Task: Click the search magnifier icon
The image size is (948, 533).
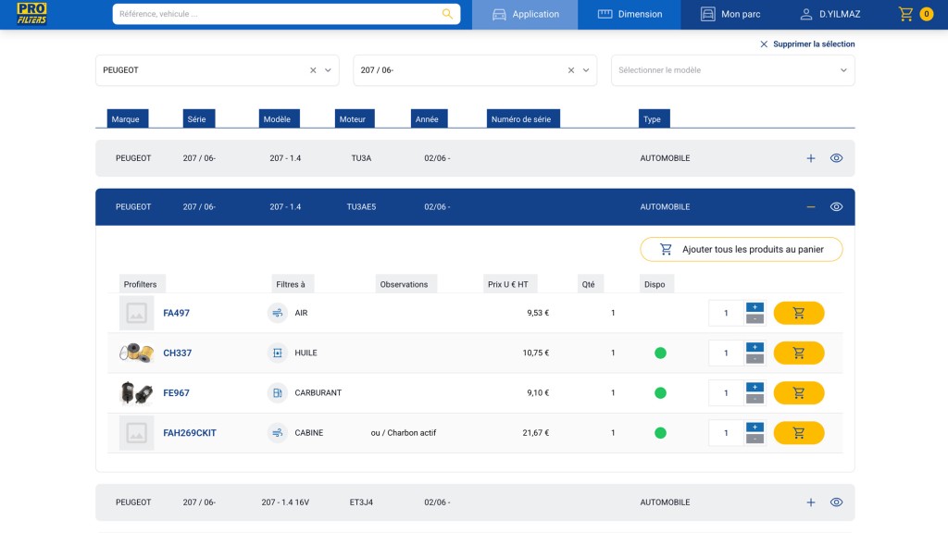Action: tap(447, 14)
